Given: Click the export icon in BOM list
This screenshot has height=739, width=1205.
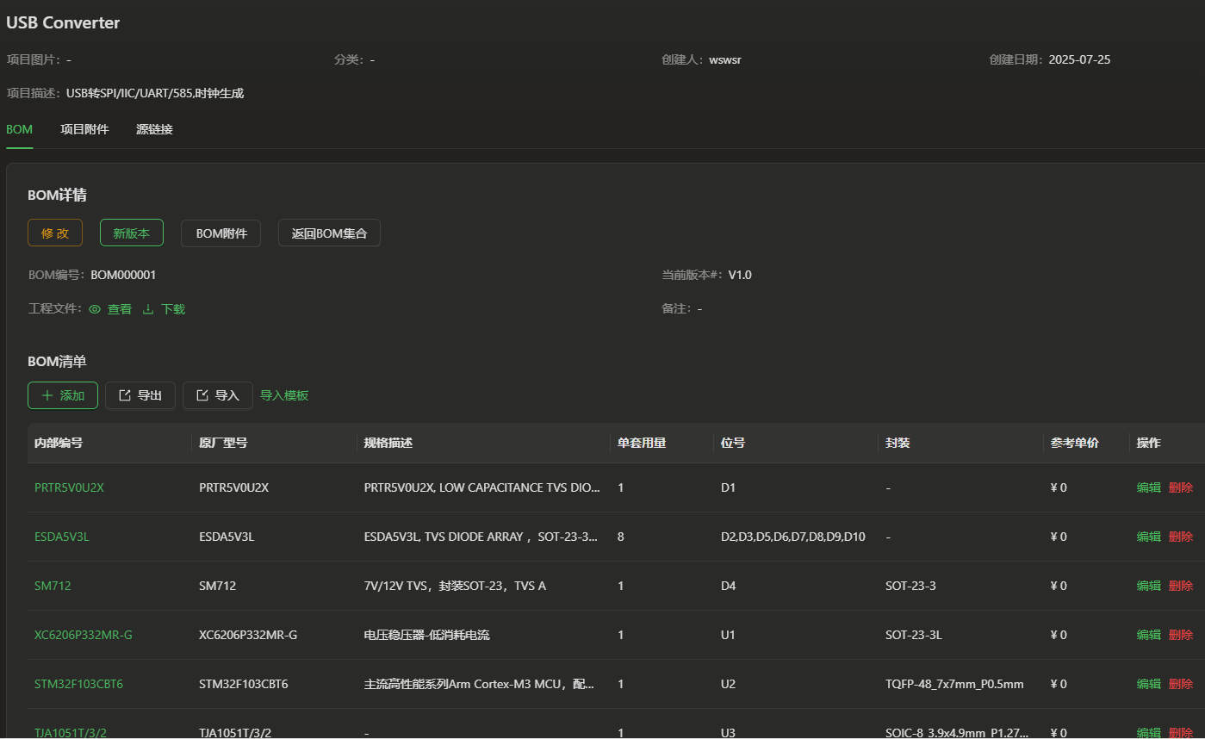Looking at the screenshot, I should [x=125, y=395].
